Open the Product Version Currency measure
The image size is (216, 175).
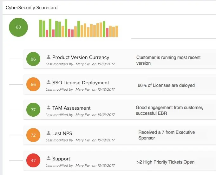81,57
